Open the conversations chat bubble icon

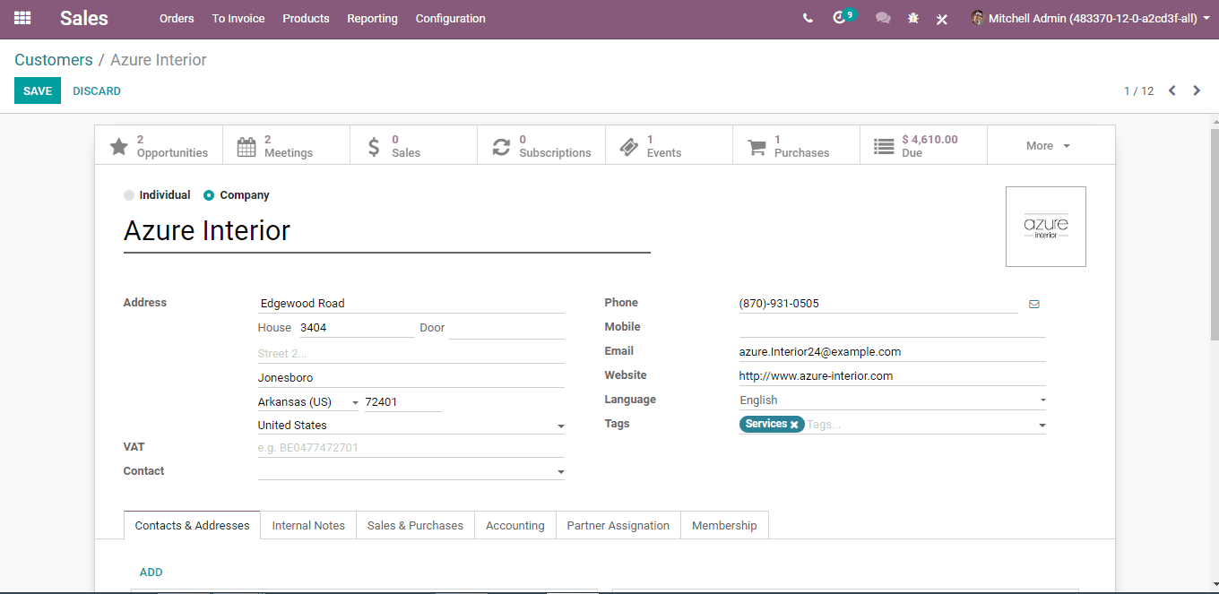[x=883, y=18]
